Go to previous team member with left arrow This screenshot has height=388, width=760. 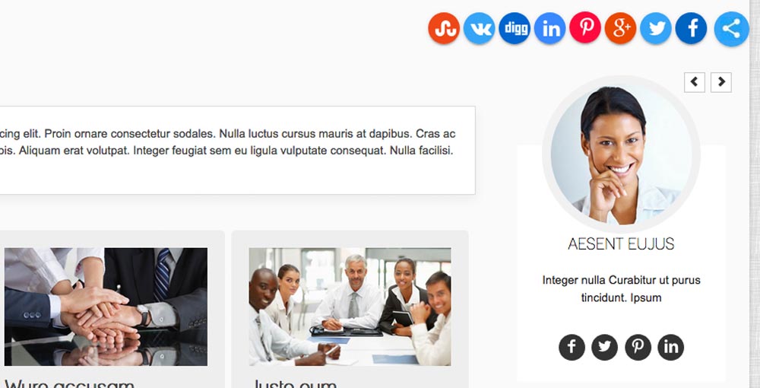click(x=695, y=82)
